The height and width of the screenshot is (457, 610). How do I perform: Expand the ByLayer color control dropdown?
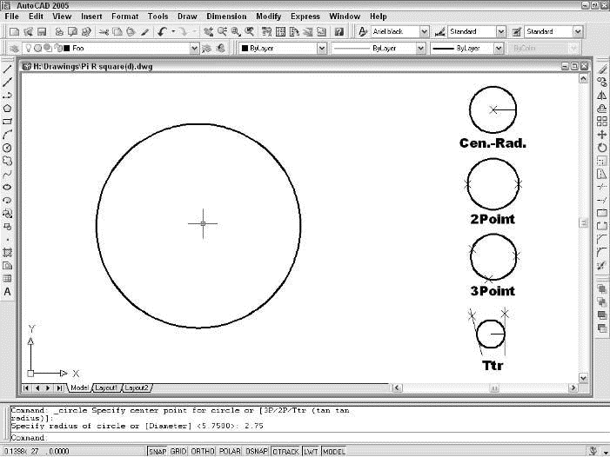tap(322, 49)
